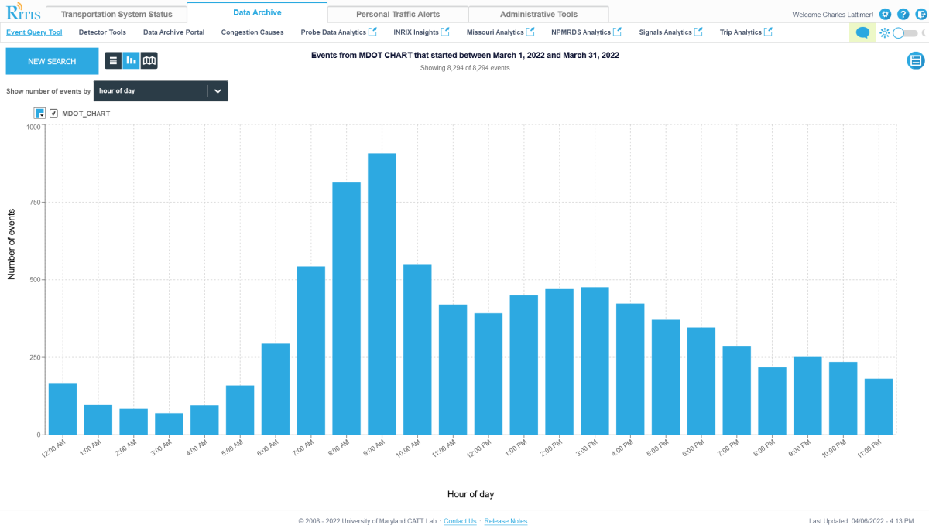Open the Release Notes link
Screen dimensions: 929x532
(x=506, y=521)
